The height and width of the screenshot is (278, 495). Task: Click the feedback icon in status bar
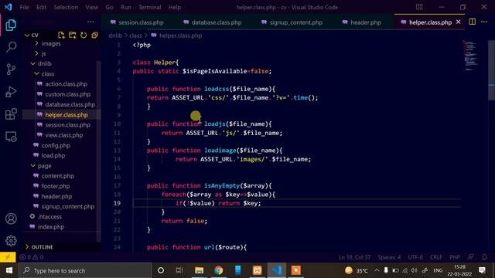(471, 257)
